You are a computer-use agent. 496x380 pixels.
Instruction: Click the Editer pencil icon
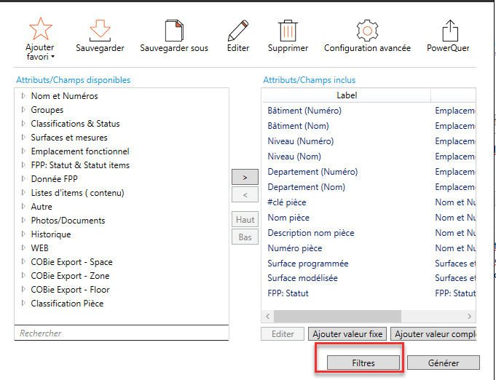pos(237,30)
